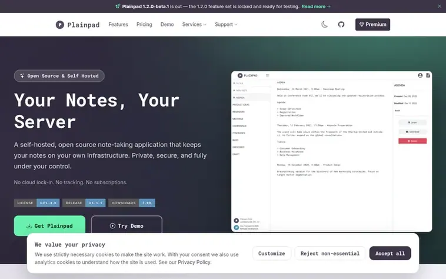Click the Try Demo button
This screenshot has width=446, height=279.
(127, 225)
